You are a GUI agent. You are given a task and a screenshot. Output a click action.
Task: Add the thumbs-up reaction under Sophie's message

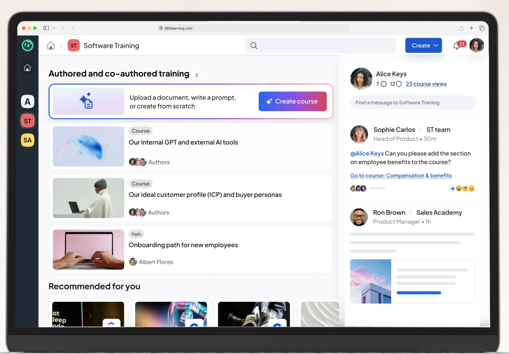tap(452, 188)
